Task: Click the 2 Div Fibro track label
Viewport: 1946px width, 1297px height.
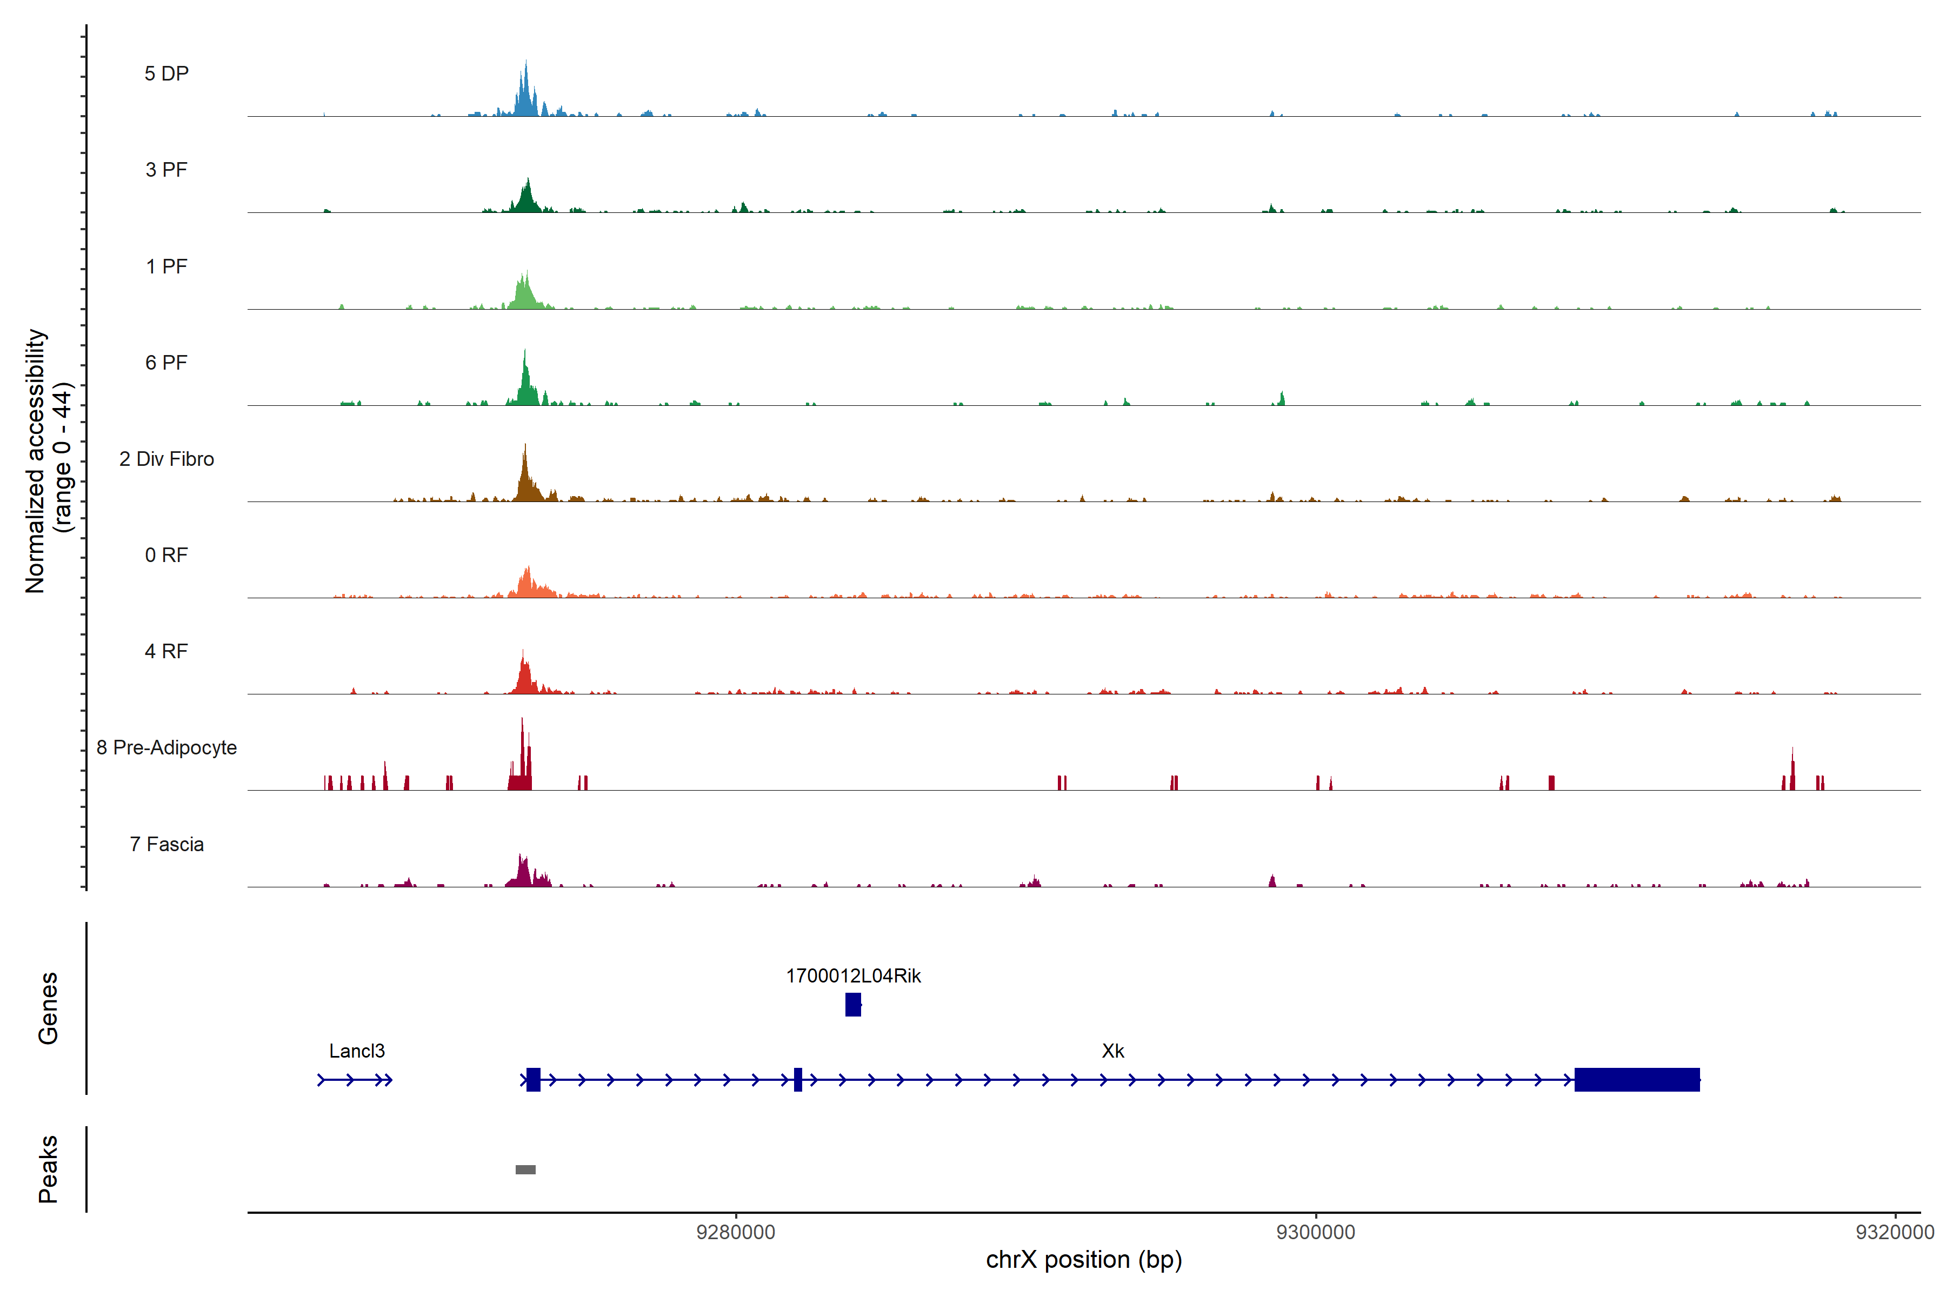Action: coord(166,459)
